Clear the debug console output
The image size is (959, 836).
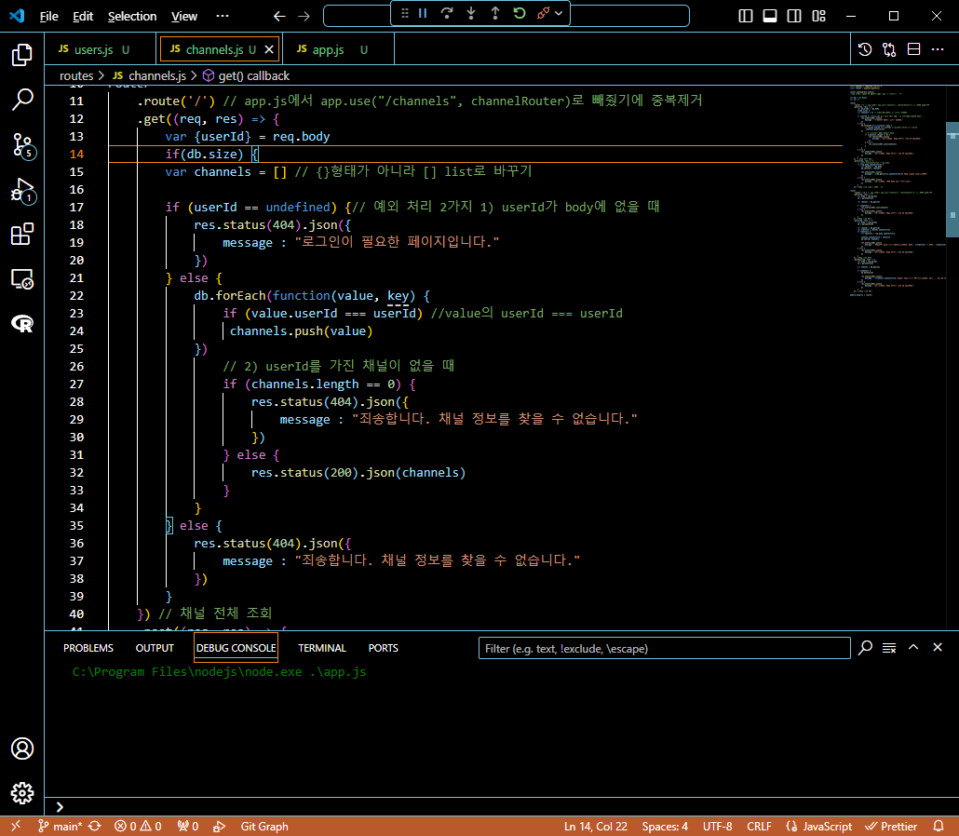tap(889, 648)
